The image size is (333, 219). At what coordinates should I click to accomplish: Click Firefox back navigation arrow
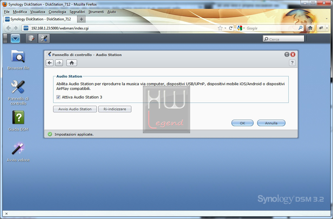click(x=8, y=28)
